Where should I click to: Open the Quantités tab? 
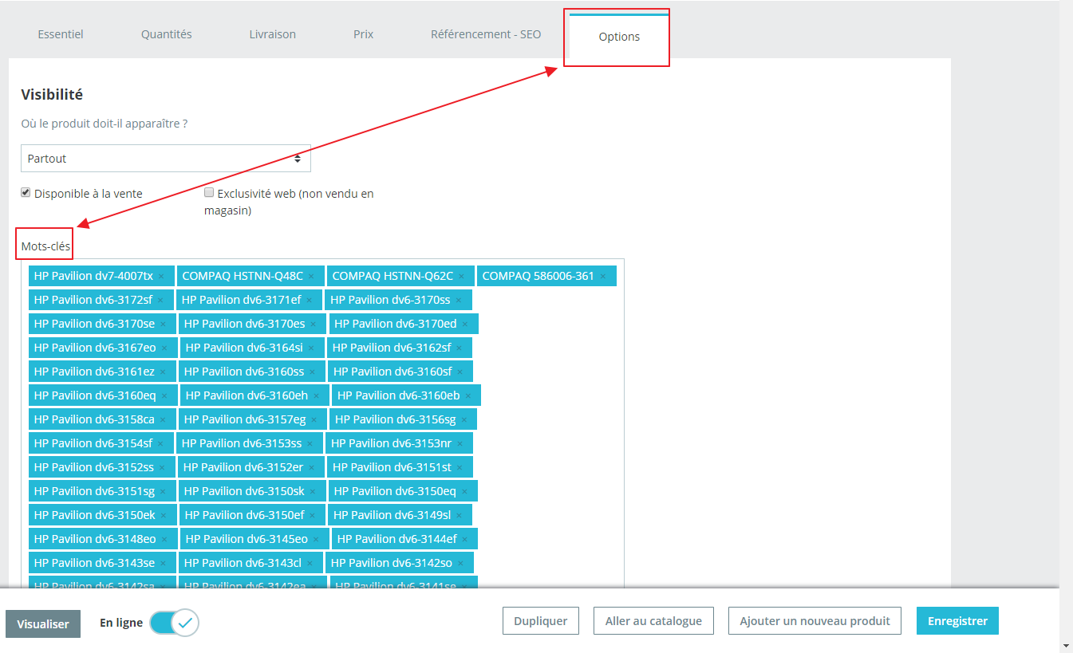click(167, 34)
